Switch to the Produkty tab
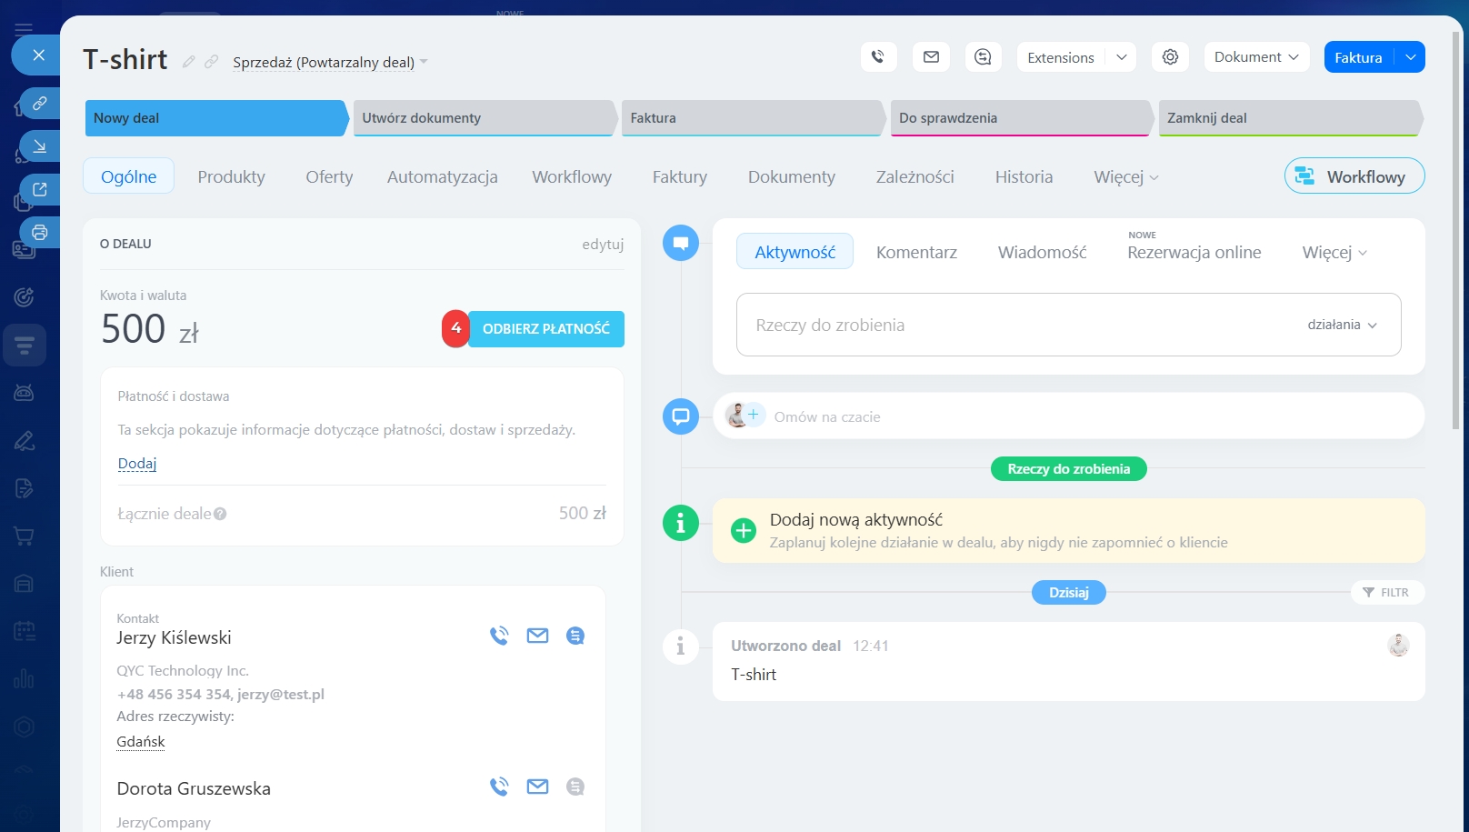1469x832 pixels. coord(231,176)
